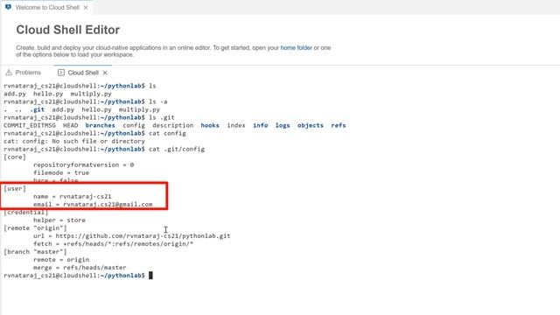Screen dimensions: 560x315
Task: Click 'info' in the .git listing
Action: click(261, 125)
